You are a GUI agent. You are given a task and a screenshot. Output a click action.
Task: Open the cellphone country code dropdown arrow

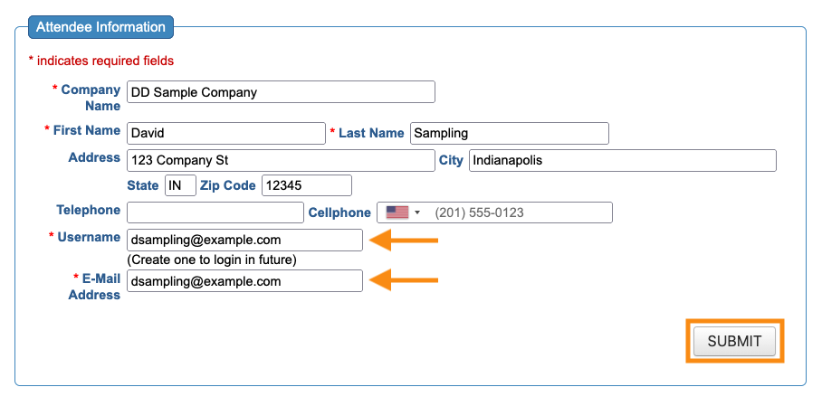click(417, 212)
